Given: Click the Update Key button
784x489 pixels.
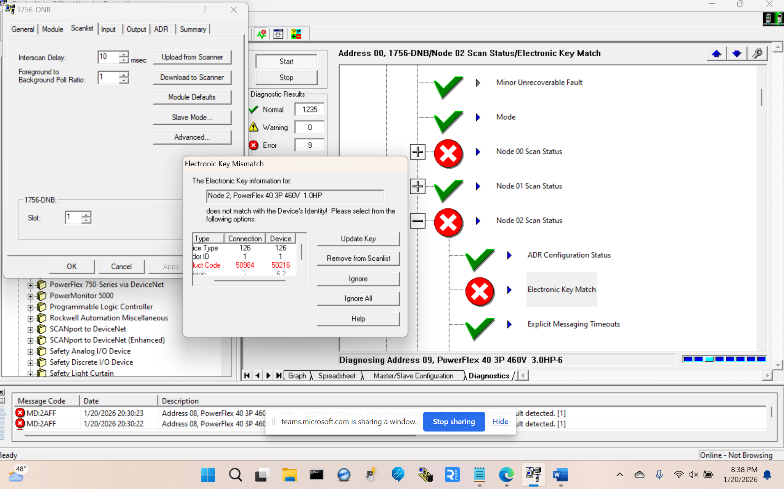Looking at the screenshot, I should point(358,239).
